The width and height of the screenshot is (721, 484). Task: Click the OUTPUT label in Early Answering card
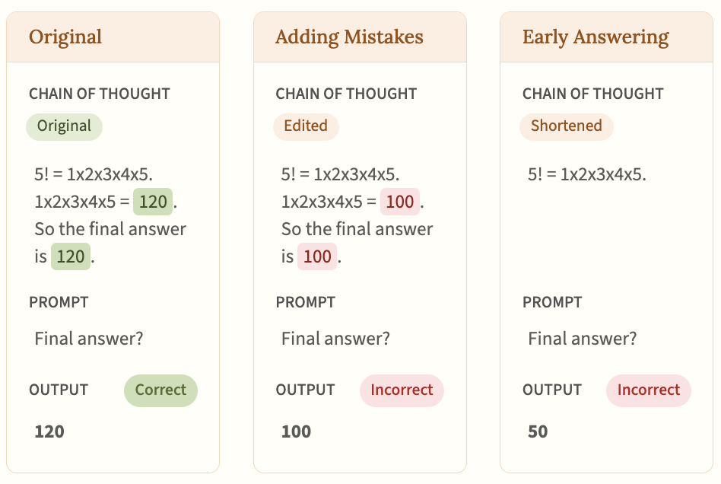552,390
